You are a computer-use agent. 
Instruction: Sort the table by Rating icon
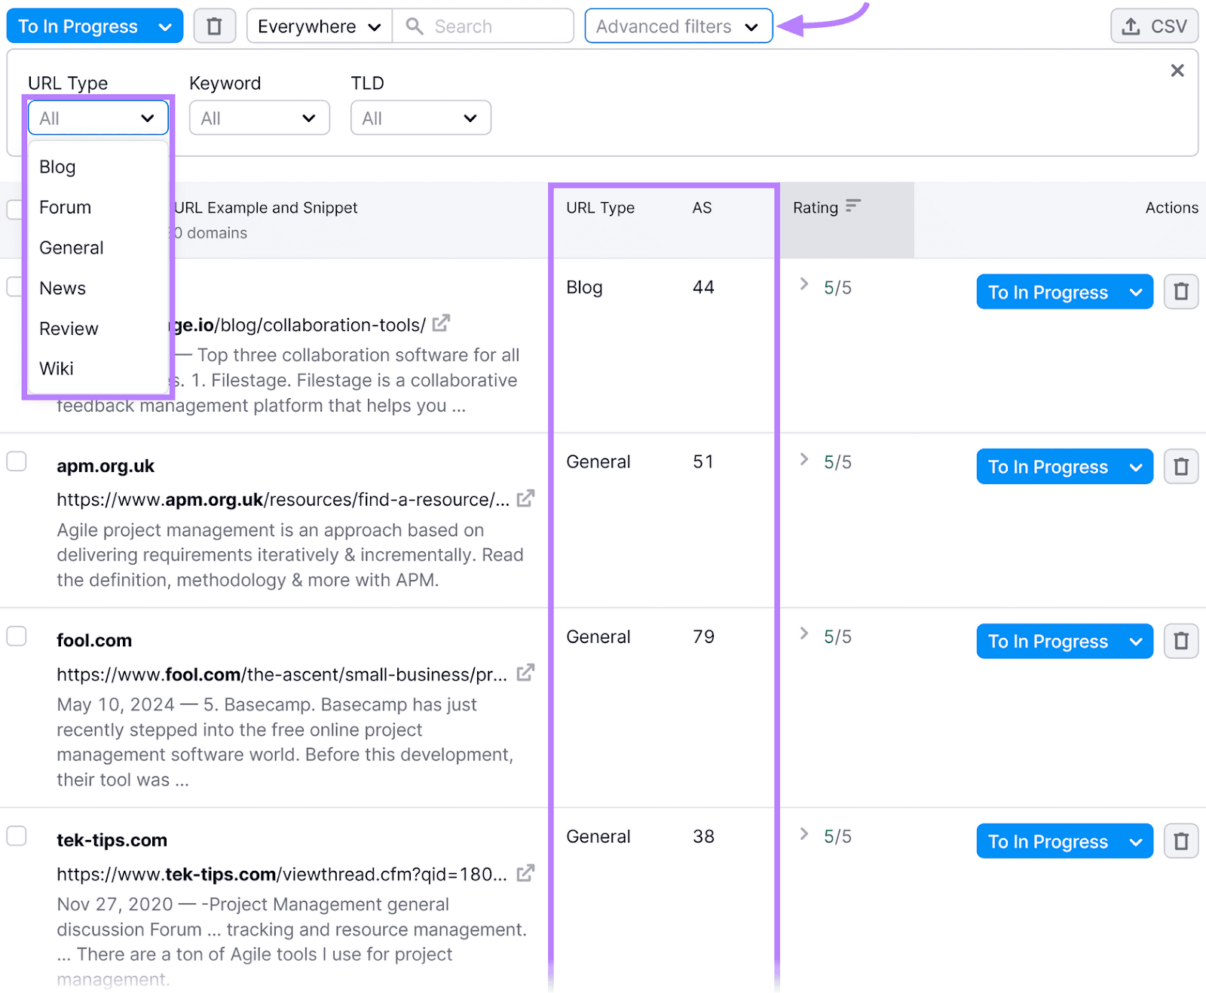852,206
